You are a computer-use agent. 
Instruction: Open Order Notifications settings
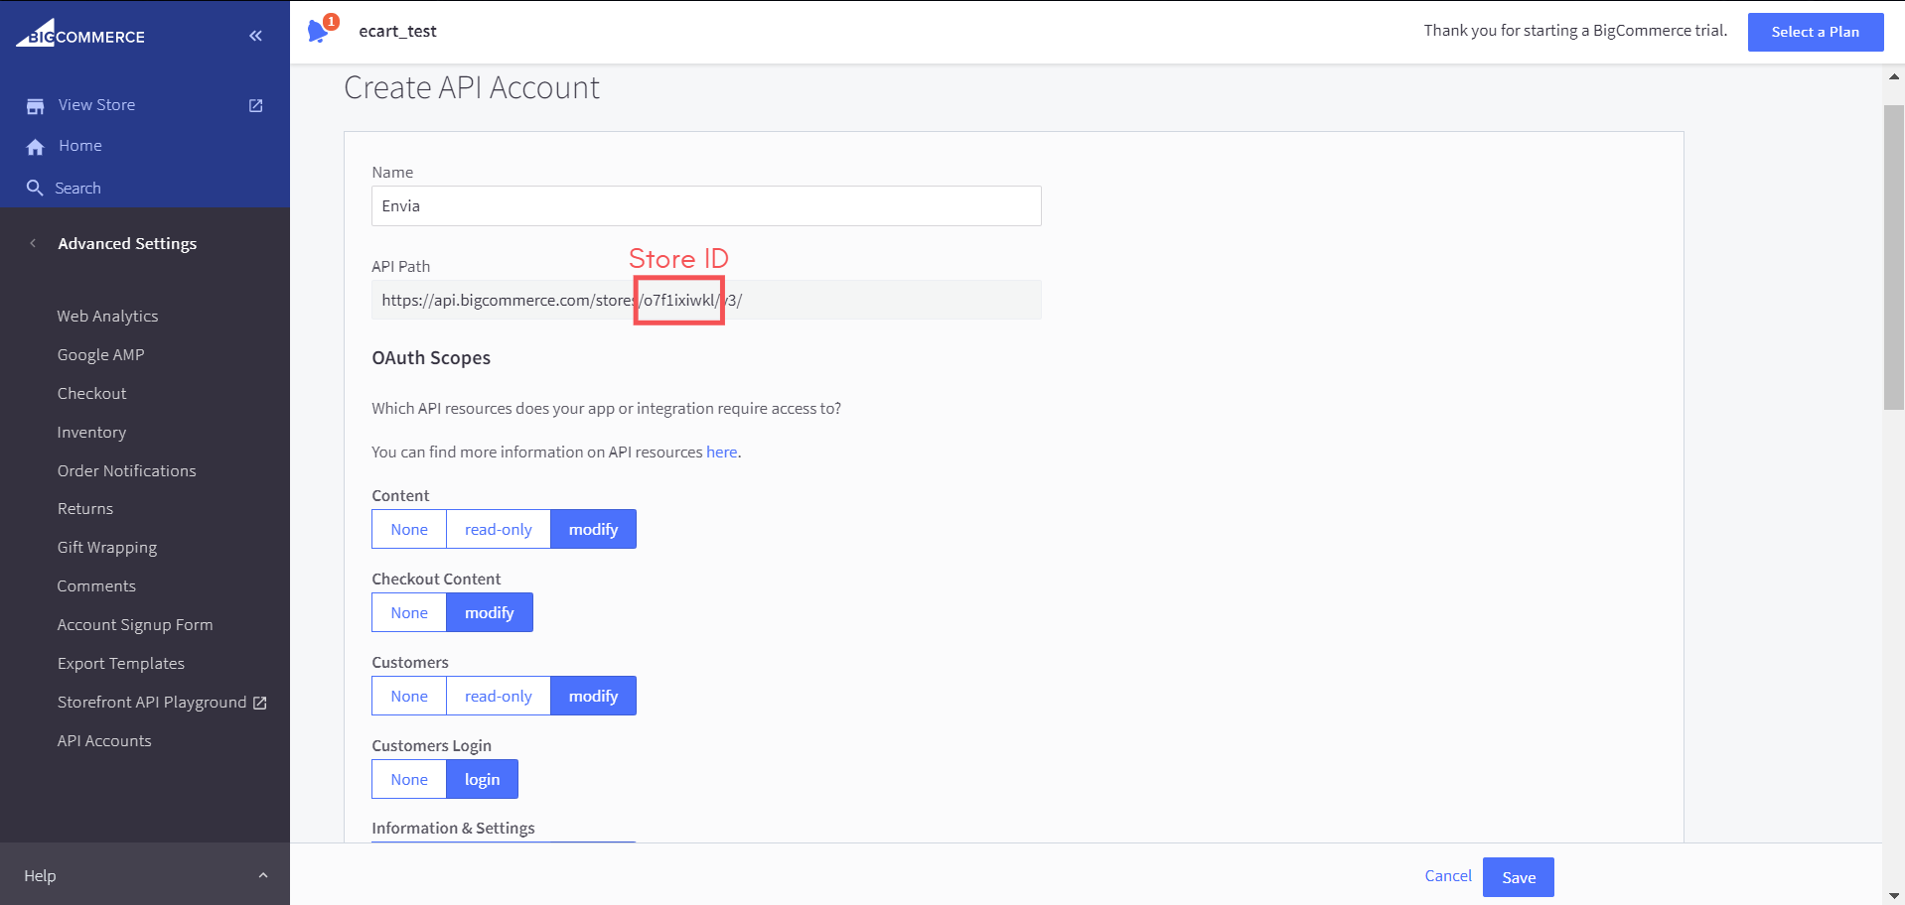point(126,471)
